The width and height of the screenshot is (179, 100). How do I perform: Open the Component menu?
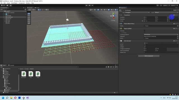(22, 3)
